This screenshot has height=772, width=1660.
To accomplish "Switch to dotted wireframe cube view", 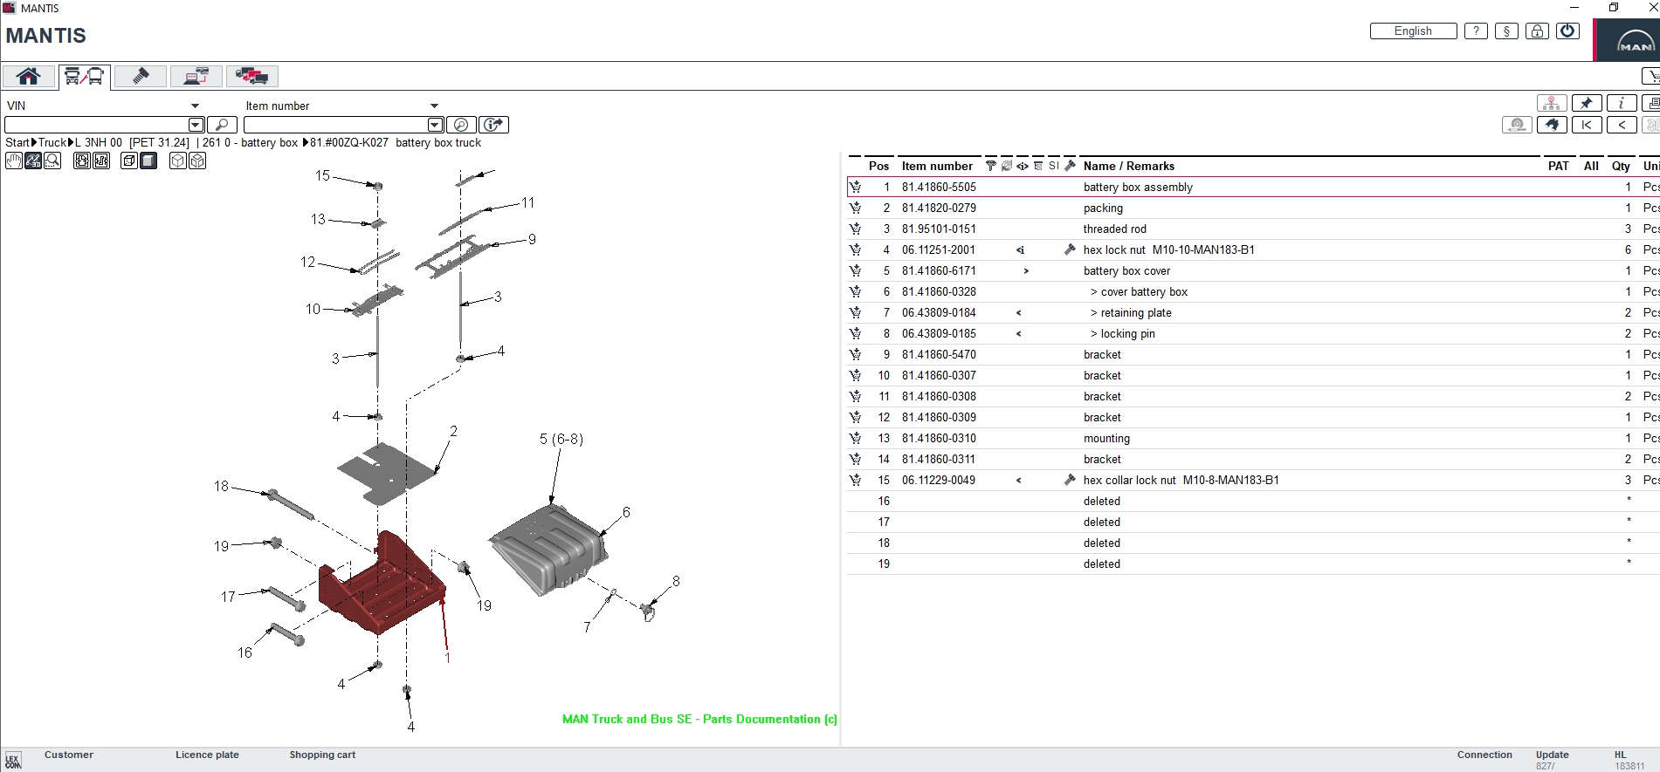I will click(x=129, y=161).
